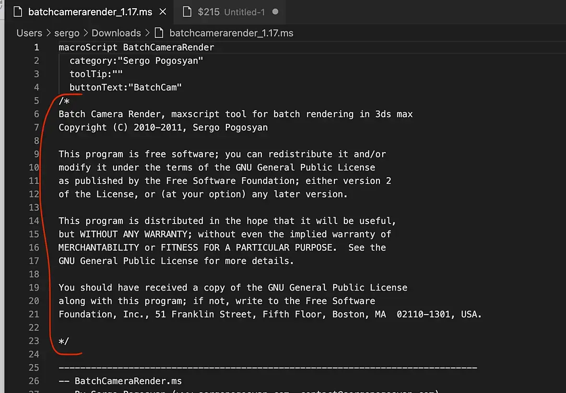This screenshot has height=393, width=566.
Task: Click the "Sergo Pogosyan" category string
Action: [x=163, y=61]
